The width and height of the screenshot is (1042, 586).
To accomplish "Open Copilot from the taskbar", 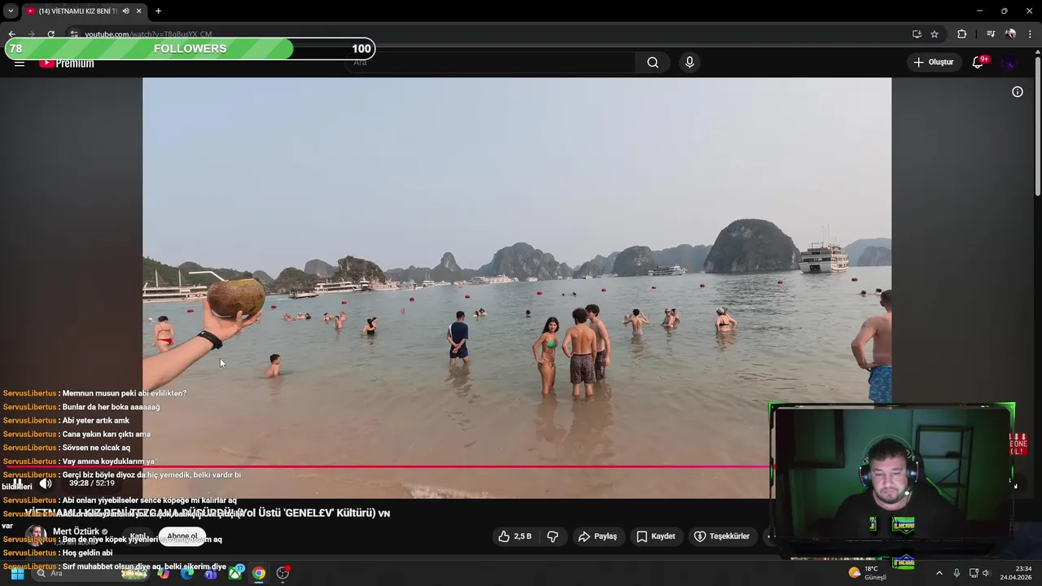I will (x=163, y=573).
